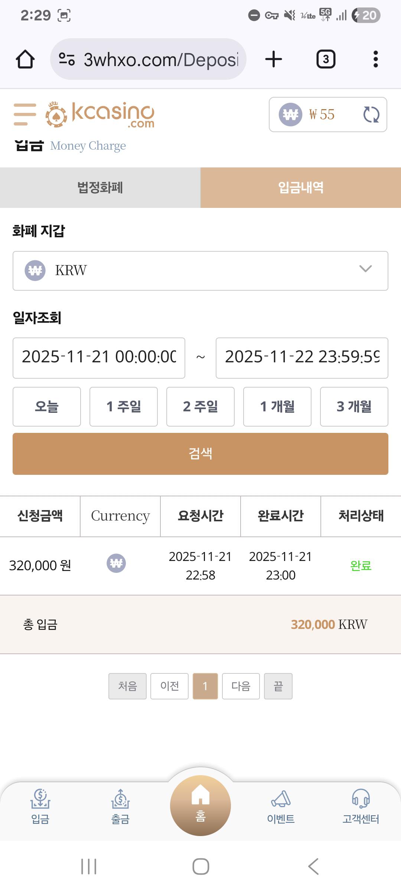Open browser three-dot menu

click(x=375, y=59)
